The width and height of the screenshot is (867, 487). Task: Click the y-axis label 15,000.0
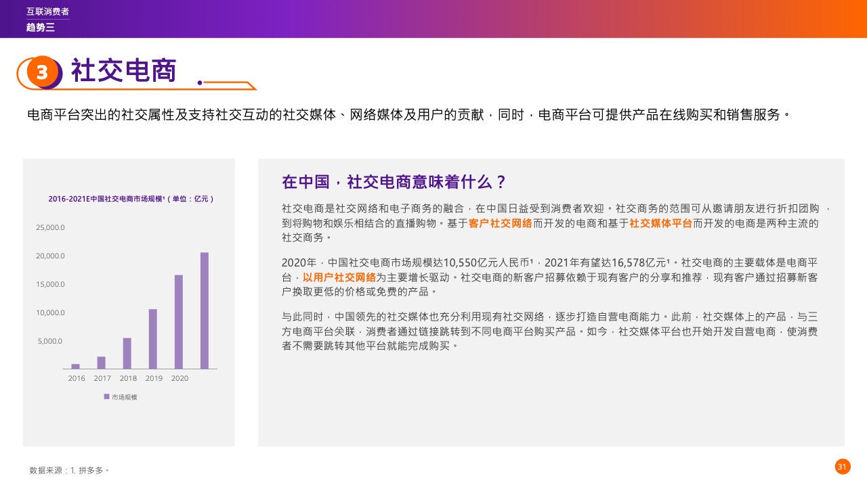pos(50,284)
